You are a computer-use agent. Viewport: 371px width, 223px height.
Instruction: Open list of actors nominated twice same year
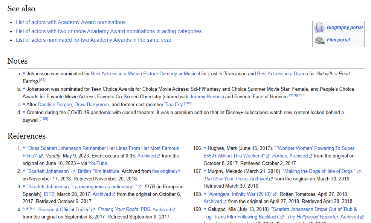tap(93, 40)
